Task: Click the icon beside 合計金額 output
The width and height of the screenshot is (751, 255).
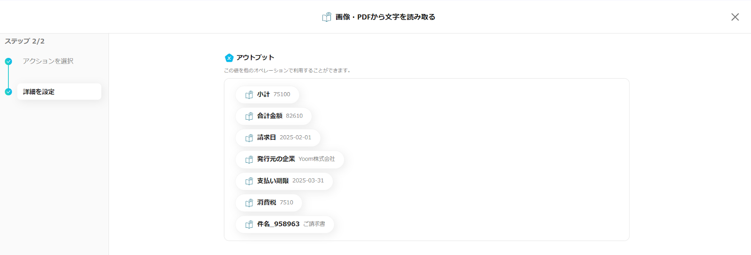Action: pos(249,116)
